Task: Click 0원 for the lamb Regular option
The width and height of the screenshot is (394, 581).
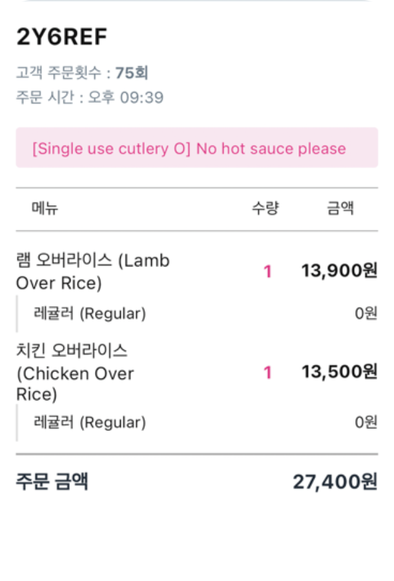Action: click(x=366, y=314)
